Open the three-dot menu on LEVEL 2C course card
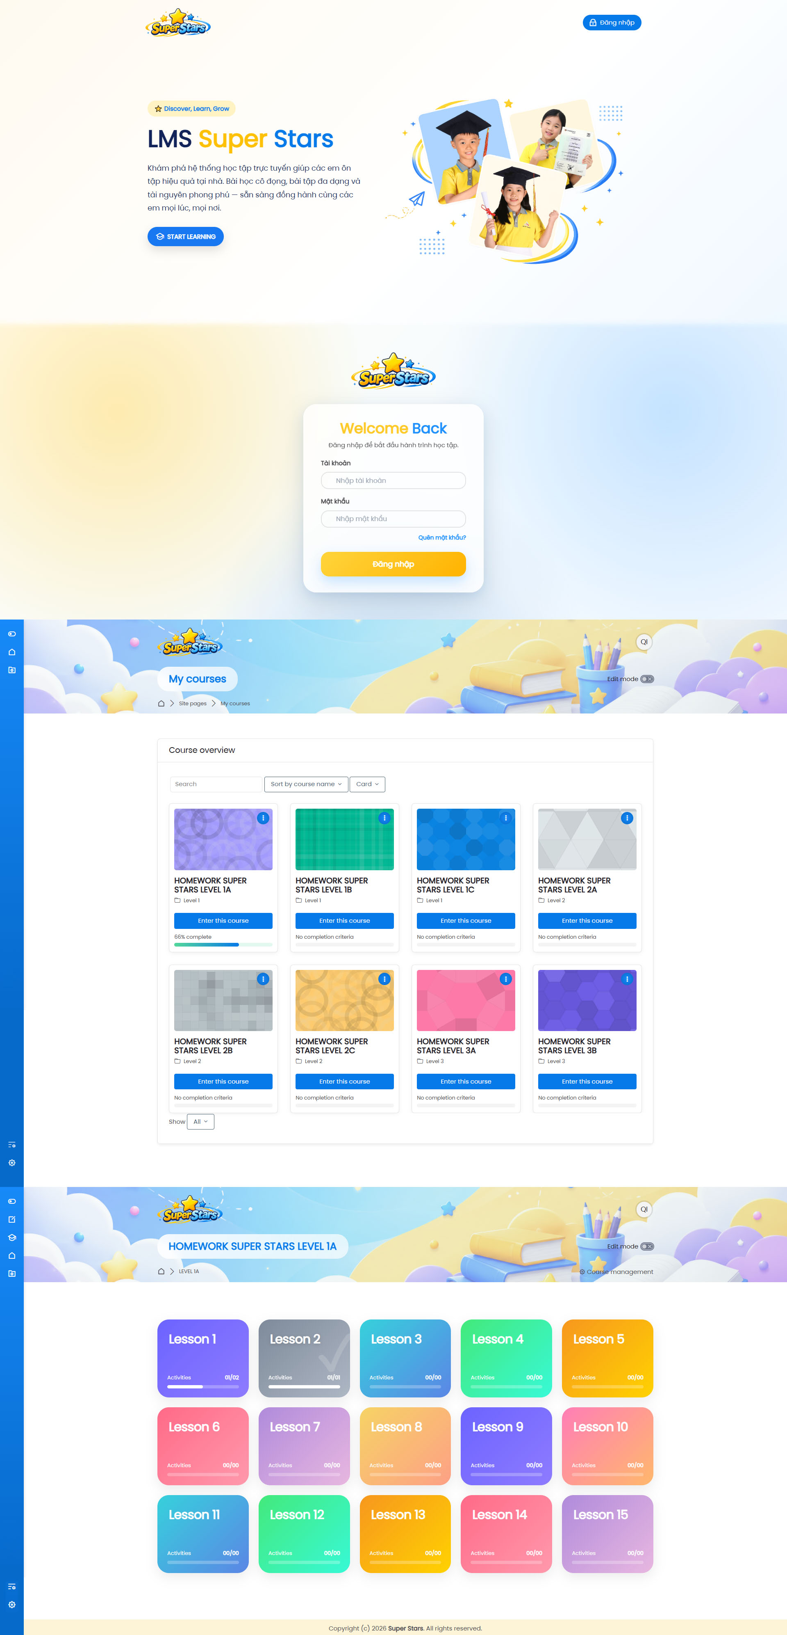Viewport: 787px width, 1635px height. tap(384, 979)
